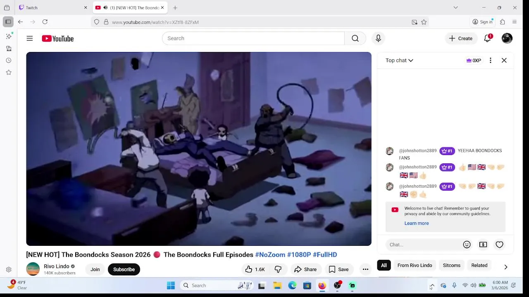Click the Boondocks video player
This screenshot has width=529, height=297.
click(199, 149)
